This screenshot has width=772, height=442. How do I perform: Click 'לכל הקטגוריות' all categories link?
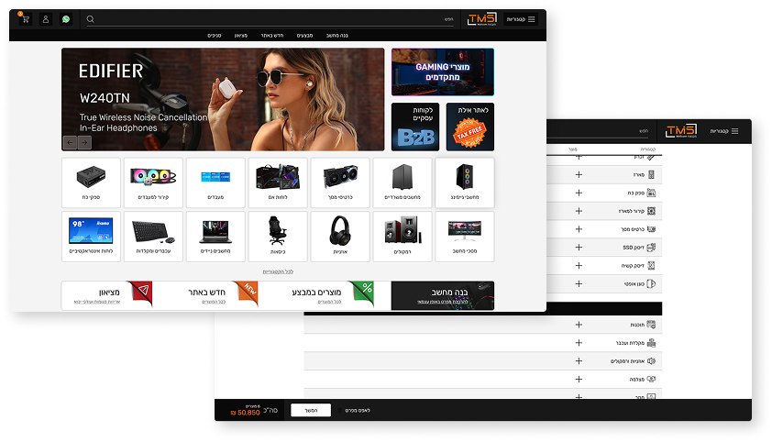pos(277,271)
